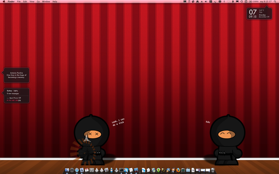
Task: Open the Finder icon in the Dock
Action: [x=67, y=170]
